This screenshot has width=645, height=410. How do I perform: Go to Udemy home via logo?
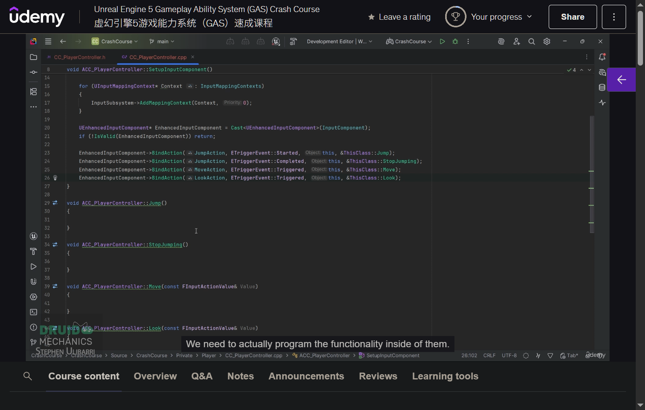[x=37, y=16]
